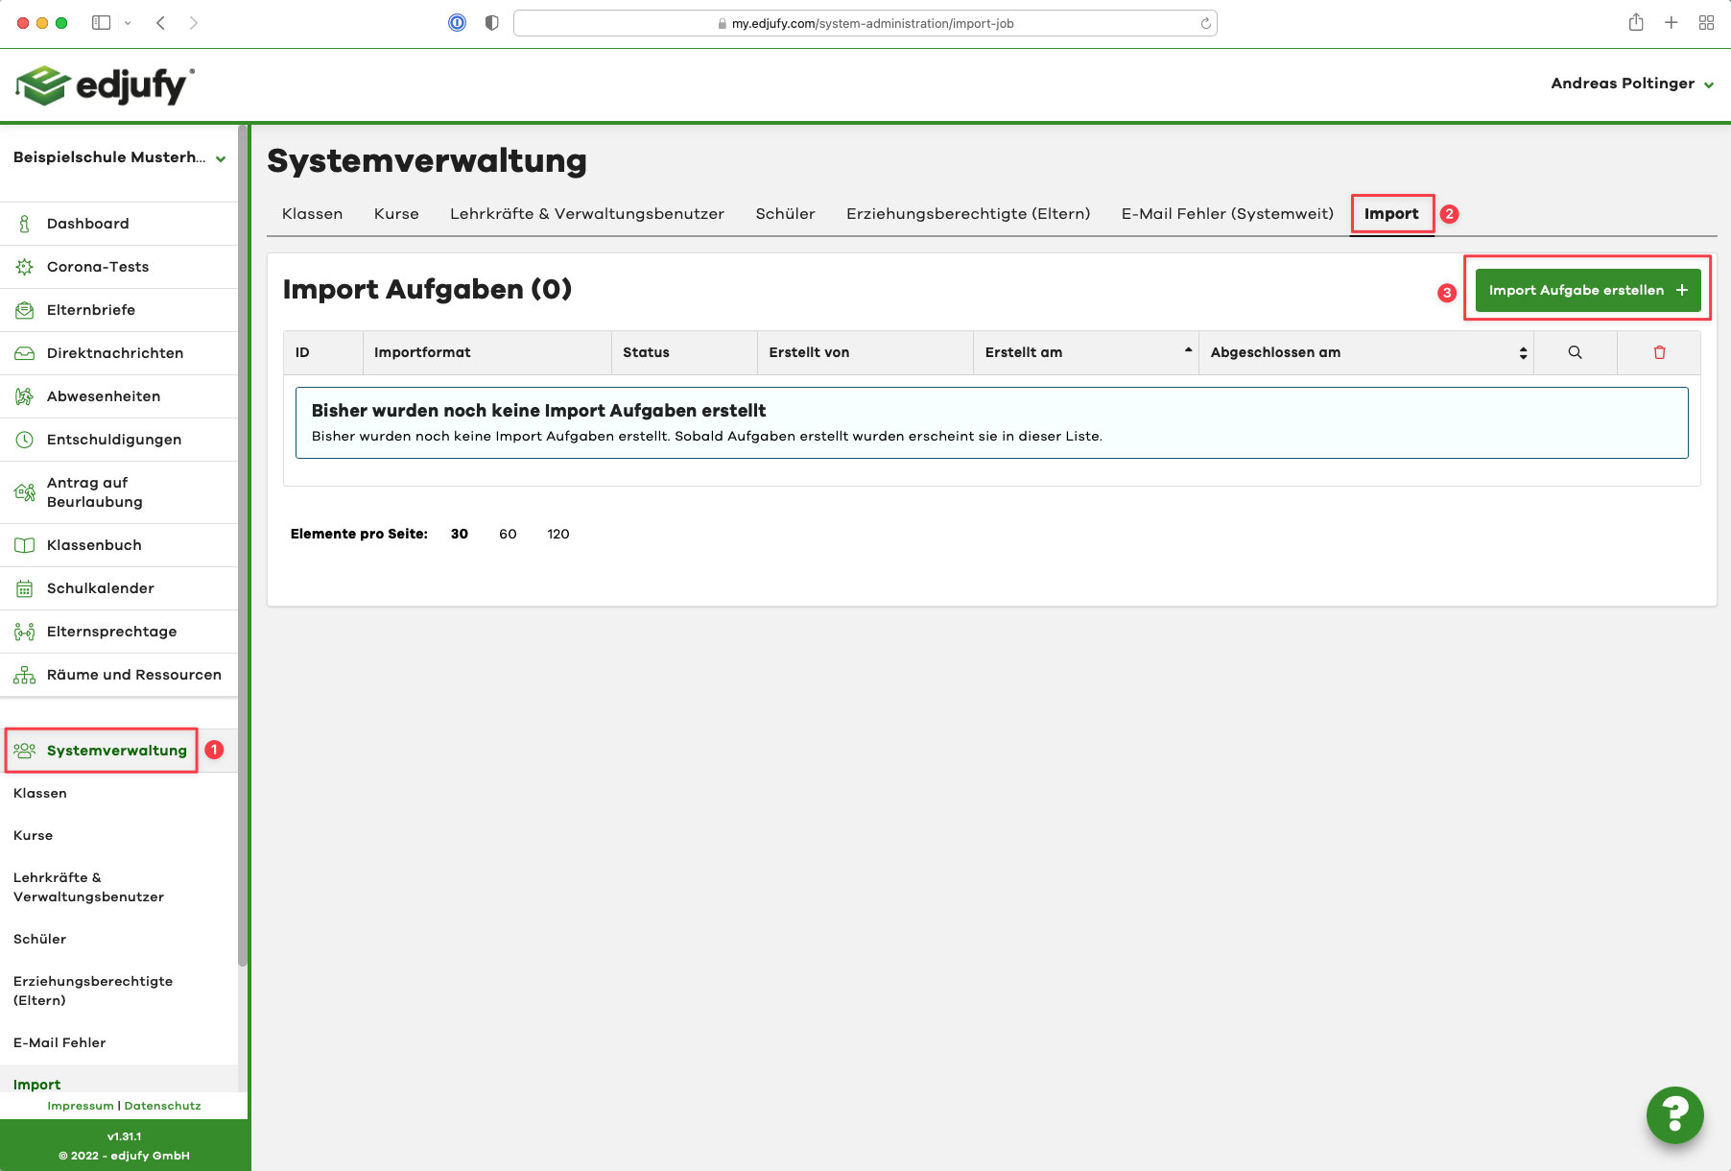Switch to the Schüler tab
Viewport: 1731px width, 1171px height.
coord(785,214)
